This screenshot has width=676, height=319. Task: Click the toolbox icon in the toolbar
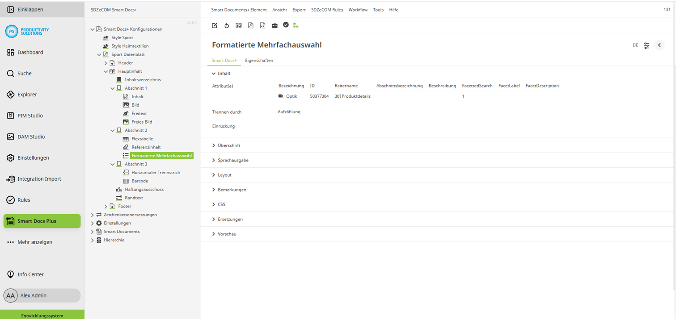coord(275,25)
